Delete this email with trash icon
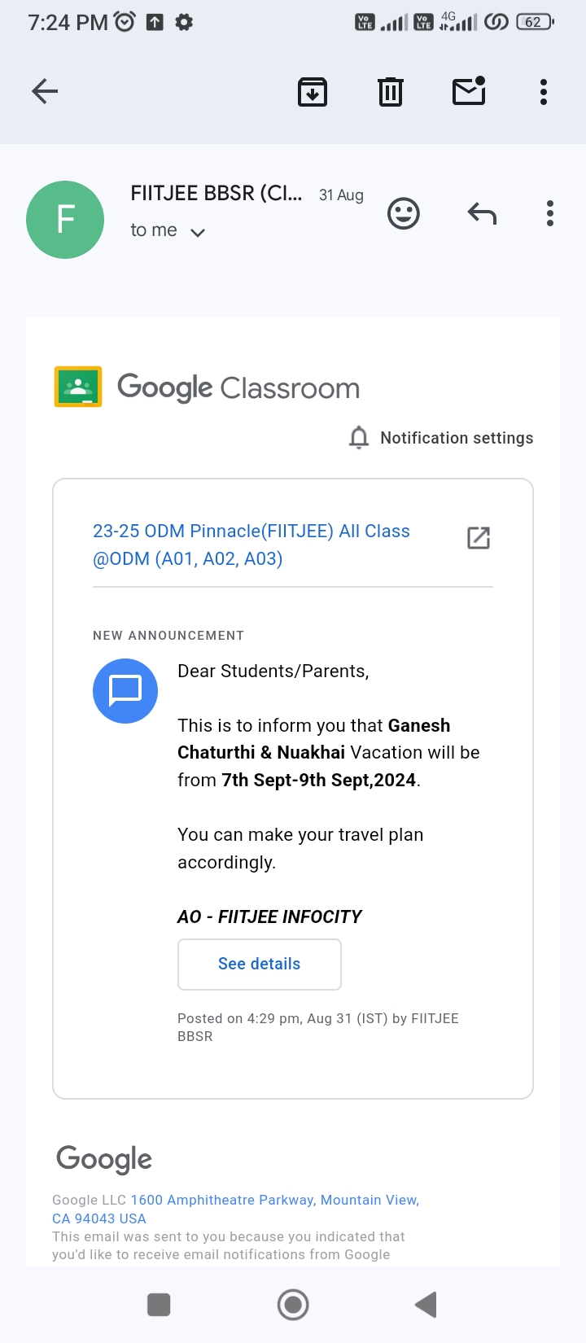This screenshot has height=1343, width=586. pos(391,92)
